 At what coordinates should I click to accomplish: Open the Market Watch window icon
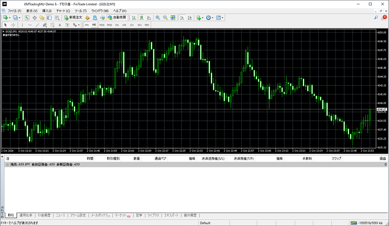(x=27, y=17)
